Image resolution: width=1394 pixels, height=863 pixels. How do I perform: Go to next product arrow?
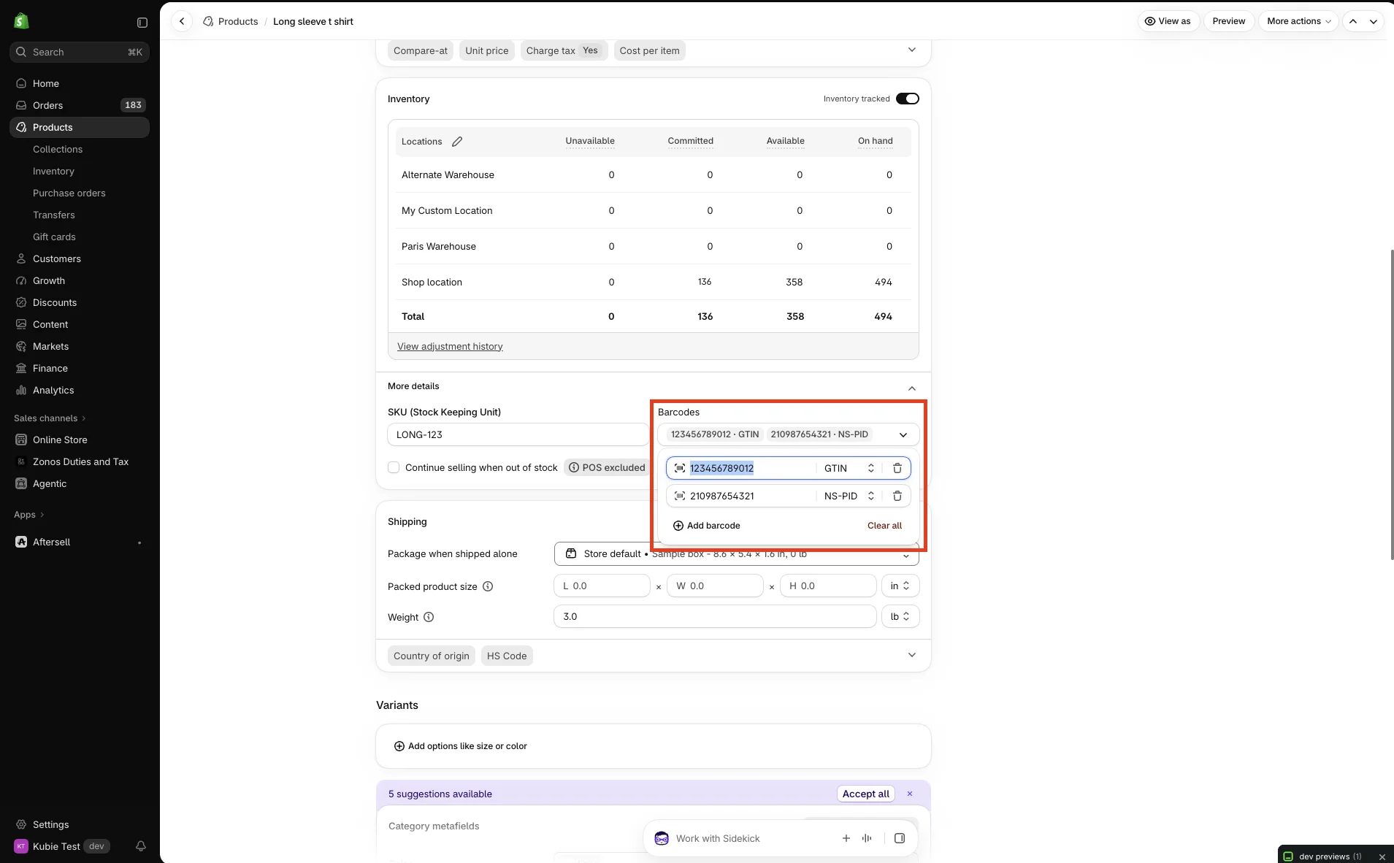coord(1374,21)
